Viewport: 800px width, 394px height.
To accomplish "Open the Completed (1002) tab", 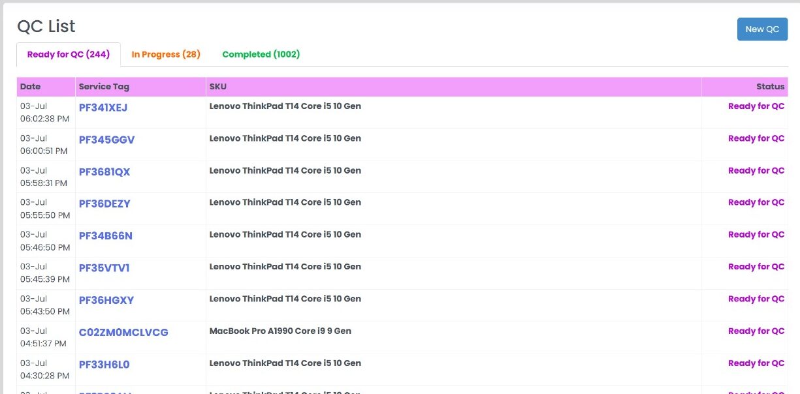I will pyautogui.click(x=261, y=55).
